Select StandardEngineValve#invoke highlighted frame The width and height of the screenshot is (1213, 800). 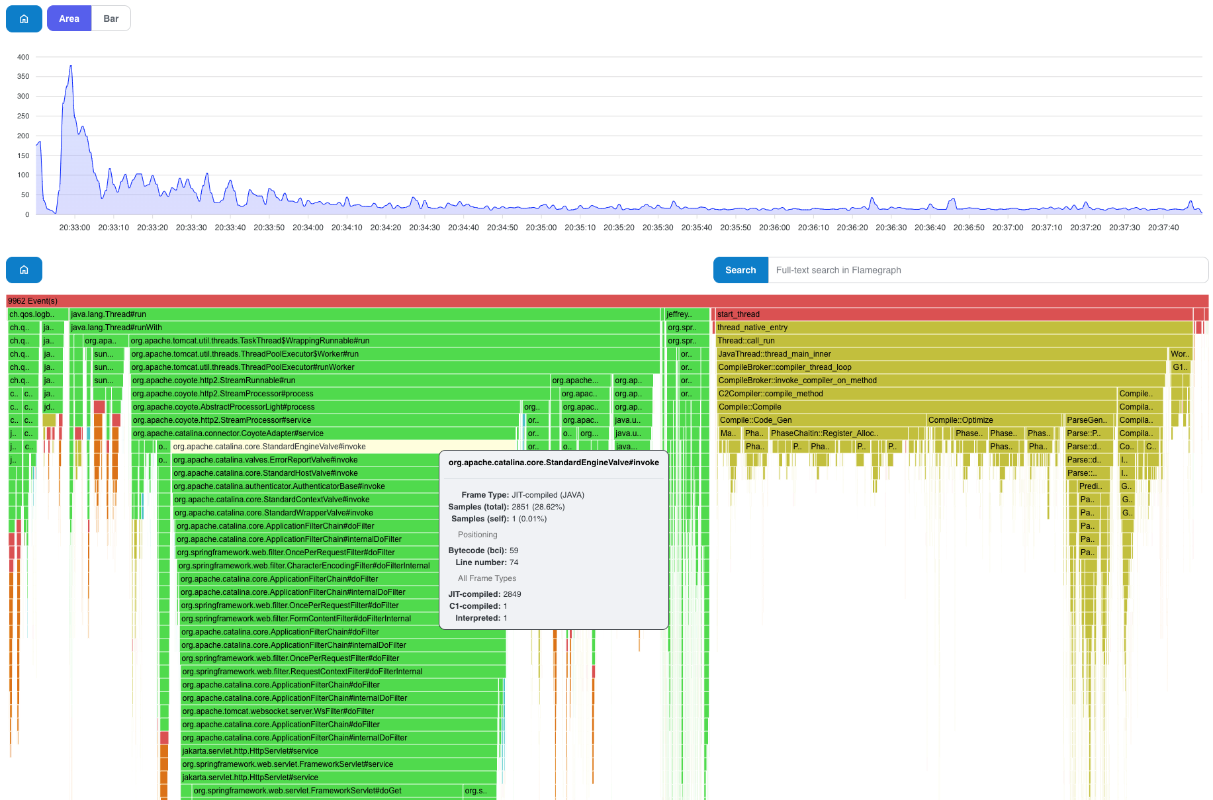304,447
